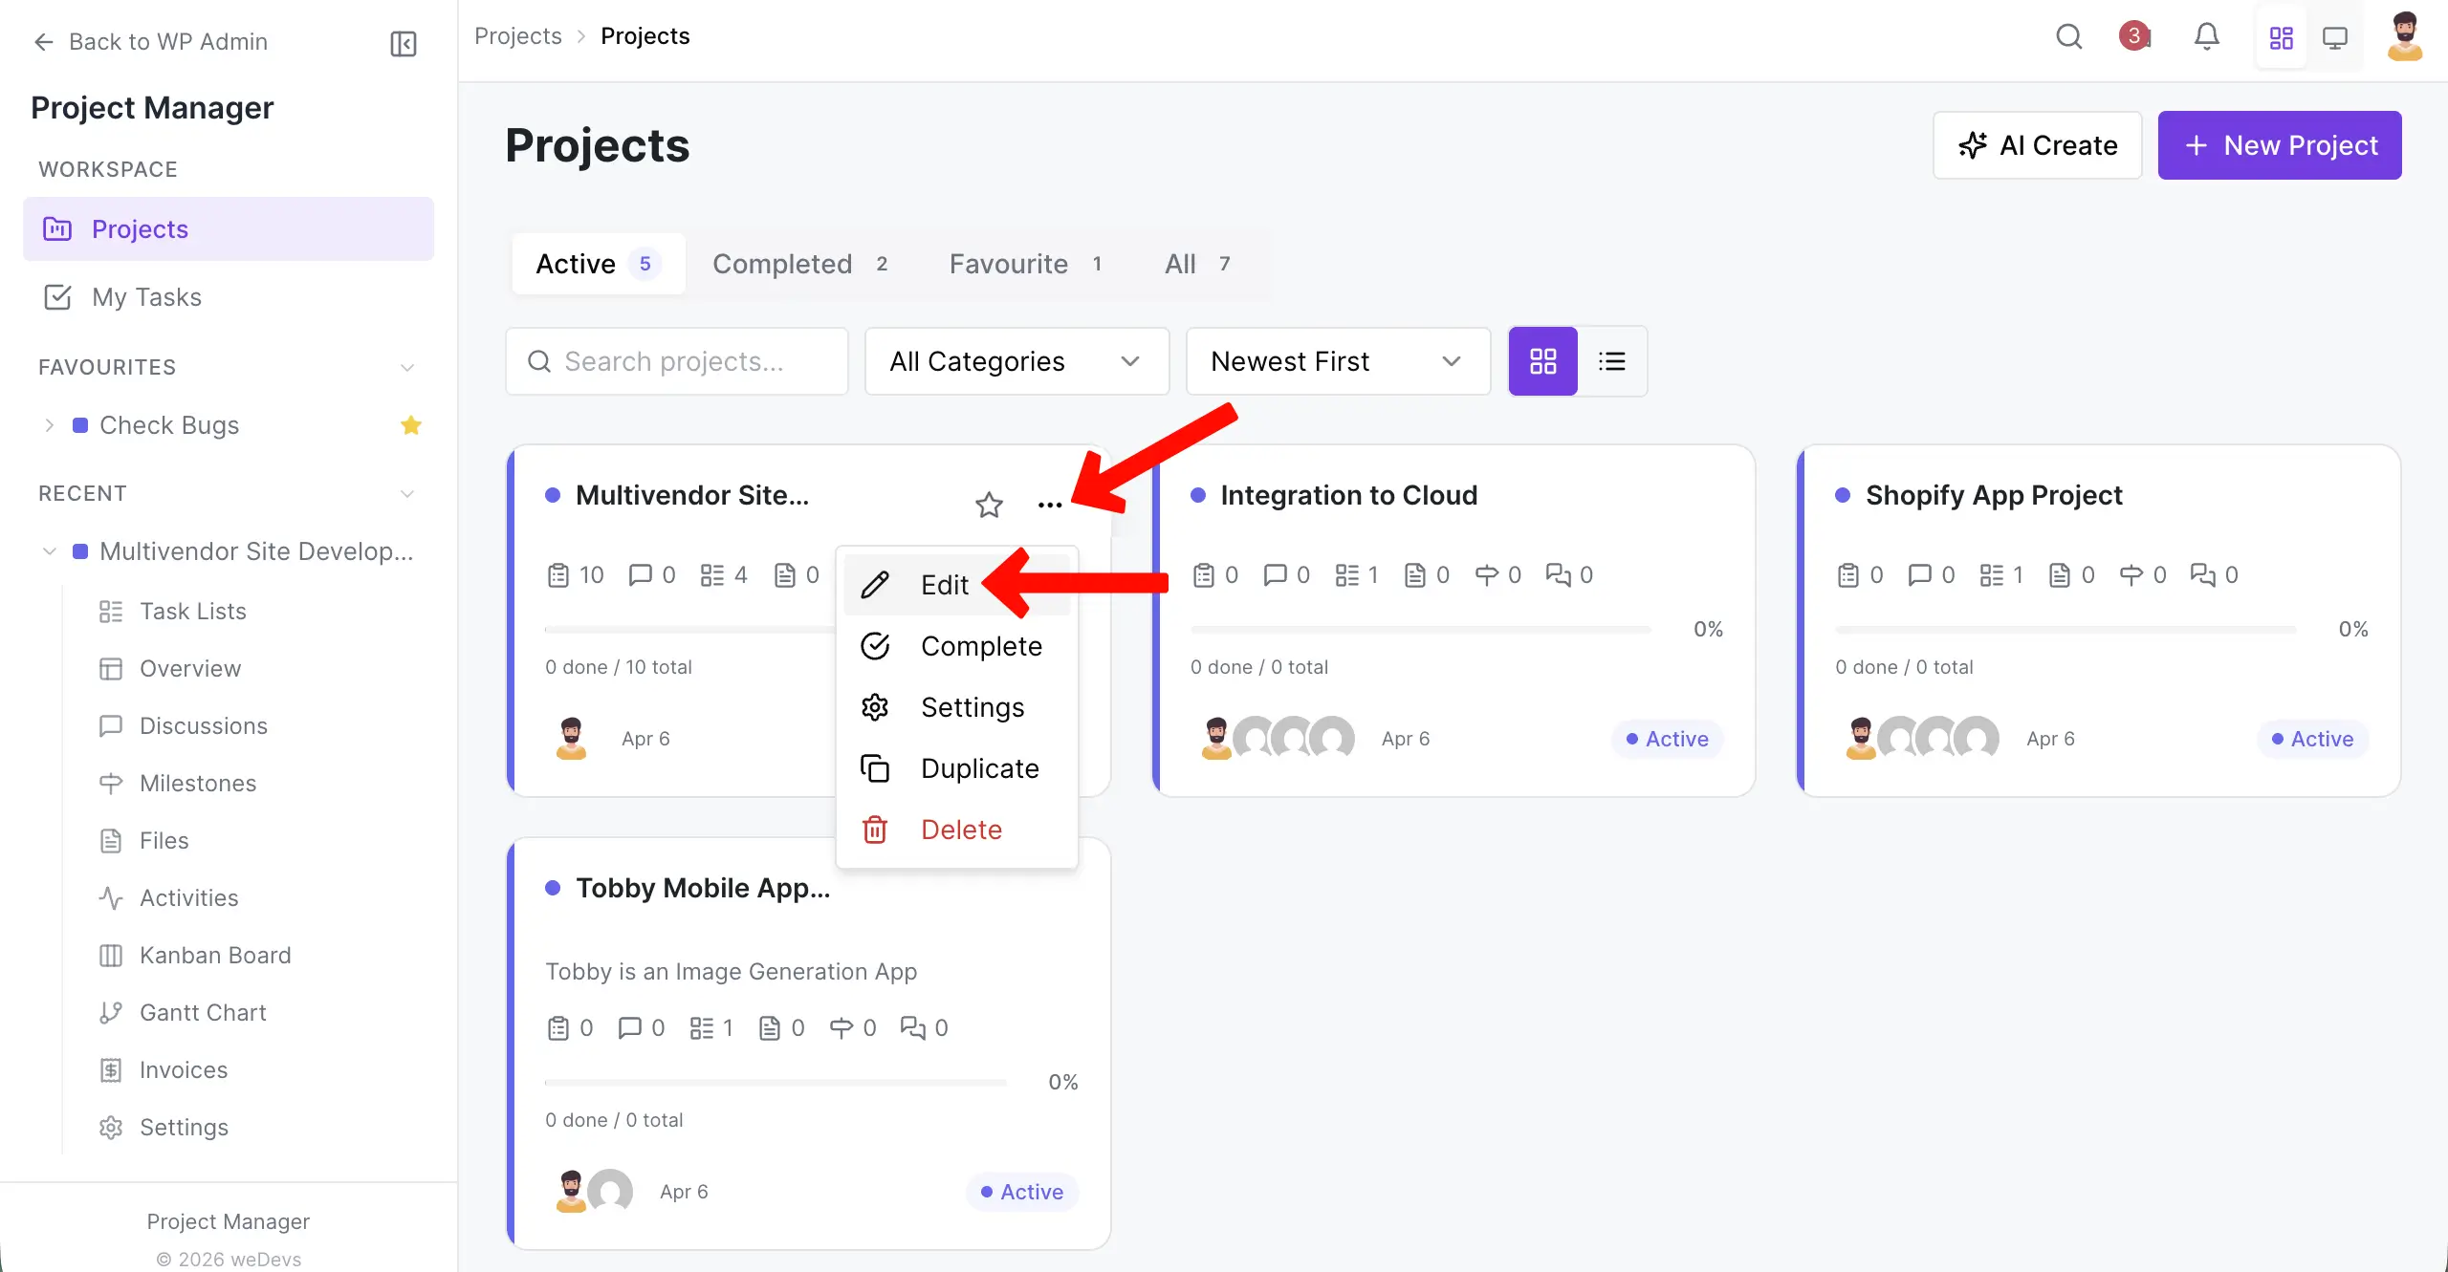The image size is (2448, 1272).
Task: Click the red badge showing 3
Action: (2133, 36)
